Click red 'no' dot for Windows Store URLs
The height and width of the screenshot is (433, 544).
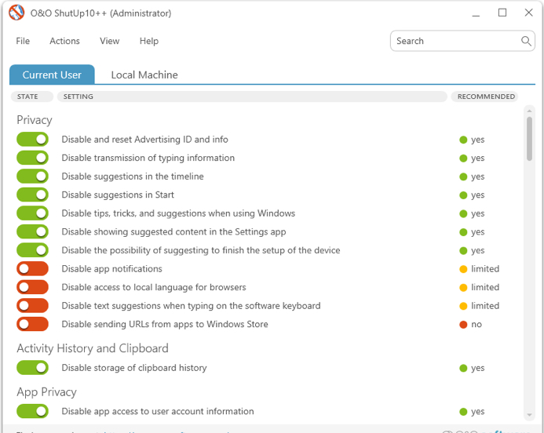[464, 325]
